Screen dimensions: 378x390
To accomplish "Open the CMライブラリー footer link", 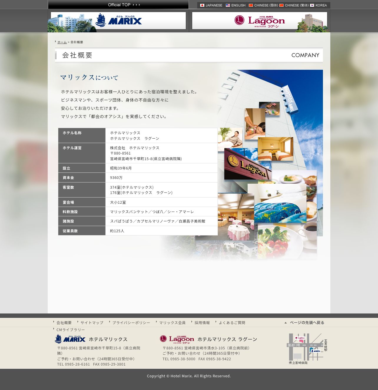I will click(x=71, y=330).
